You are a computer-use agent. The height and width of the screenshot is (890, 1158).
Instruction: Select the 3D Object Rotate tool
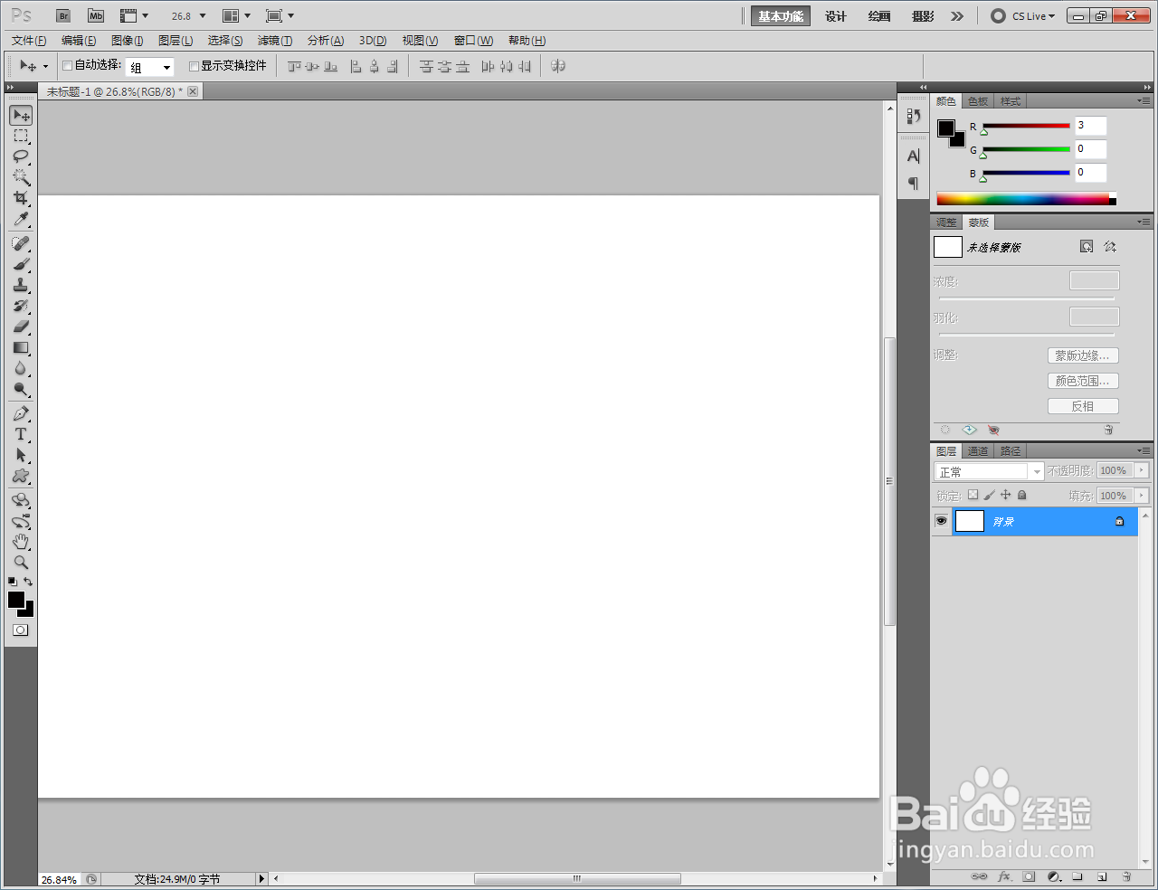21,500
